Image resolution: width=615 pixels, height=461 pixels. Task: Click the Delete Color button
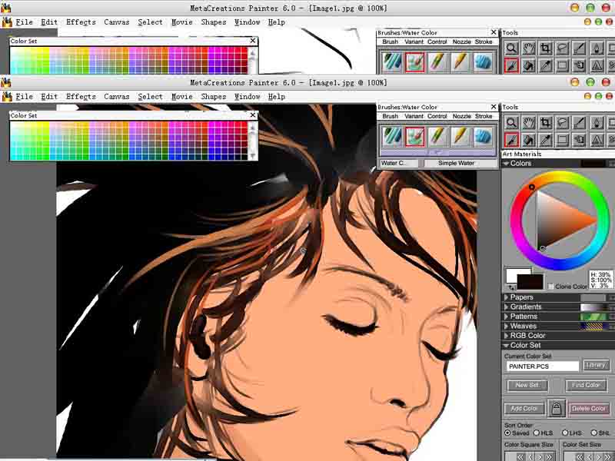589,409
